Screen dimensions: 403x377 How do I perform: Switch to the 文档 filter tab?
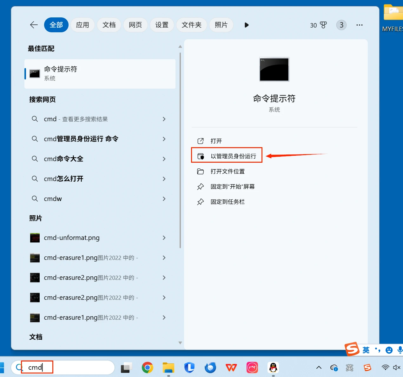click(x=109, y=25)
